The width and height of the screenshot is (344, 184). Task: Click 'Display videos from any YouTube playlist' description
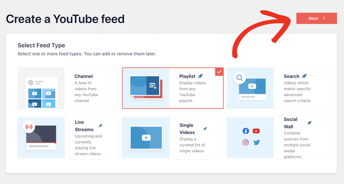click(x=193, y=92)
